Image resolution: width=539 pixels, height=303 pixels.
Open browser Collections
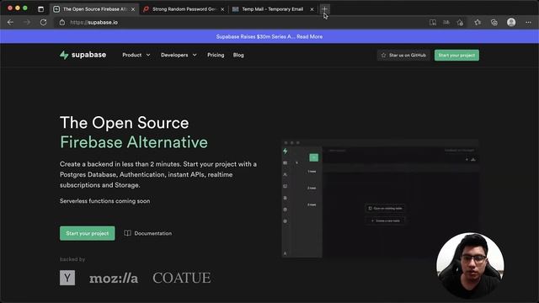[494, 23]
